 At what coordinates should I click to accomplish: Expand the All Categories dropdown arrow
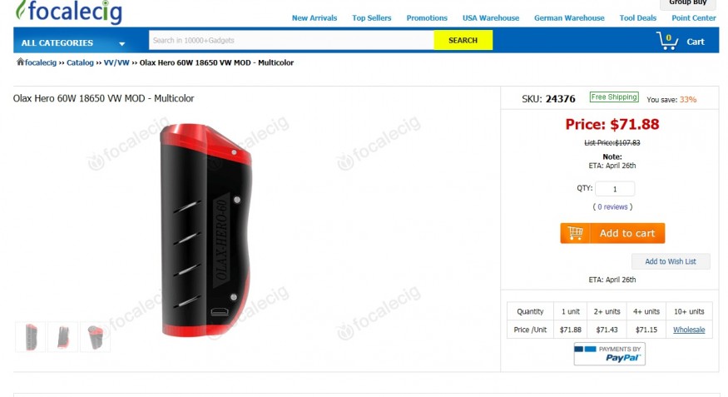click(121, 43)
